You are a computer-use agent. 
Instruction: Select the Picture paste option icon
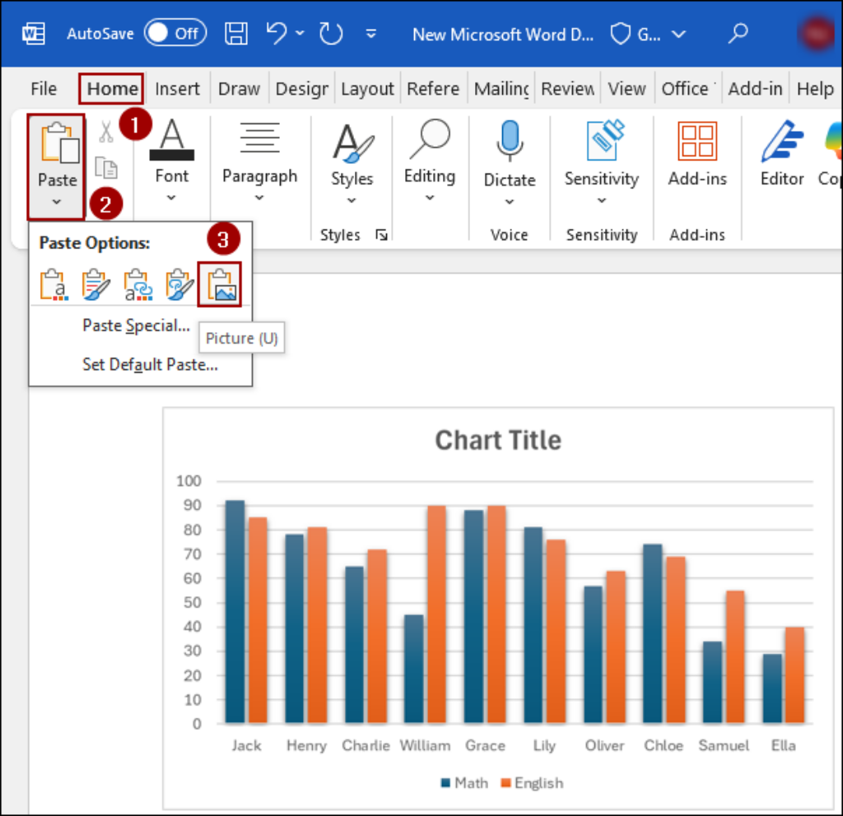click(x=219, y=285)
